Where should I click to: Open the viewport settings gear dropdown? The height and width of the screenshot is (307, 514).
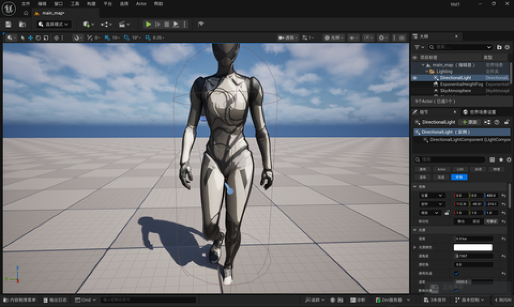(x=383, y=38)
